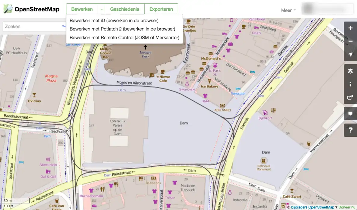Viewport: 357px width, 210px height.
Task: Click the zoom out minus button
Action: (x=350, y=41)
